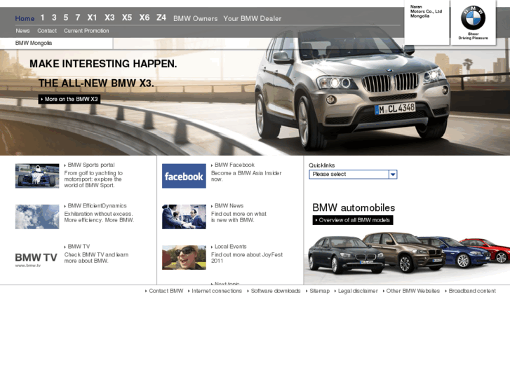The height and width of the screenshot is (382, 510).
Task: Open the BMW Owners menu
Action: click(x=196, y=18)
